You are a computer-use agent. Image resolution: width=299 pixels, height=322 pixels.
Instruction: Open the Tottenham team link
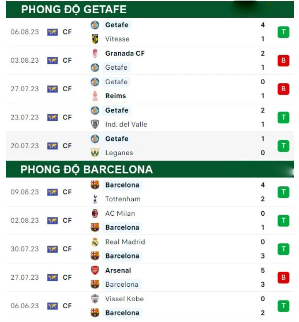(x=123, y=199)
